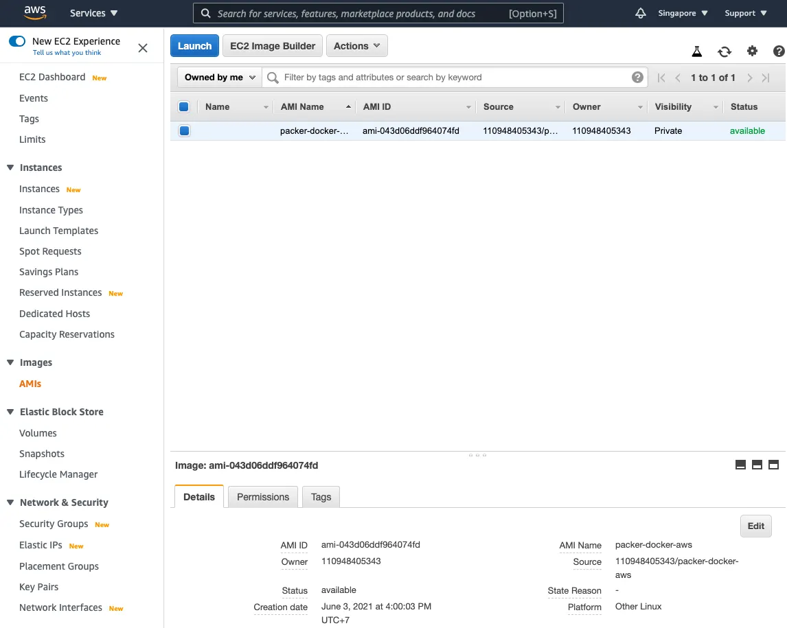The image size is (787, 628).
Task: Open EC2 Dashboard in sidebar
Action: click(x=52, y=78)
